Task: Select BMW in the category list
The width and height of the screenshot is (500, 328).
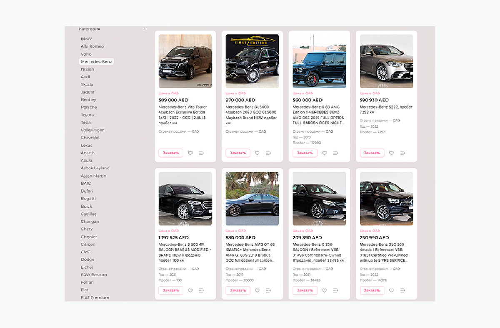Action: [86, 39]
